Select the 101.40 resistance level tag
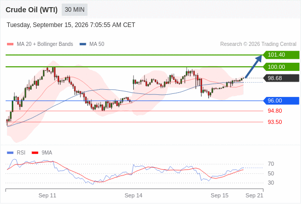The image size is (301, 204). coord(281,55)
